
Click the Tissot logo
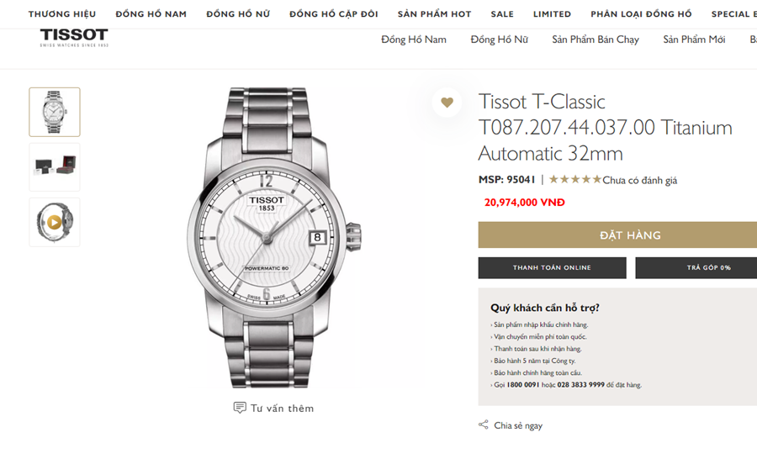74,37
